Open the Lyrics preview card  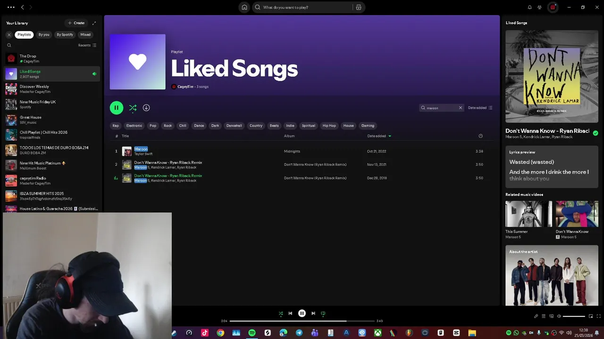[x=552, y=167]
